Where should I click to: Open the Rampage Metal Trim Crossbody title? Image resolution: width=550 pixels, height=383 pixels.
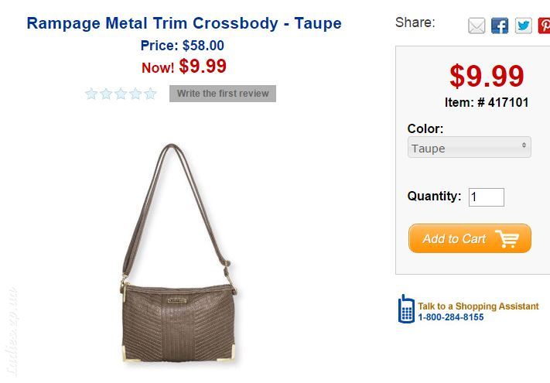(x=184, y=23)
